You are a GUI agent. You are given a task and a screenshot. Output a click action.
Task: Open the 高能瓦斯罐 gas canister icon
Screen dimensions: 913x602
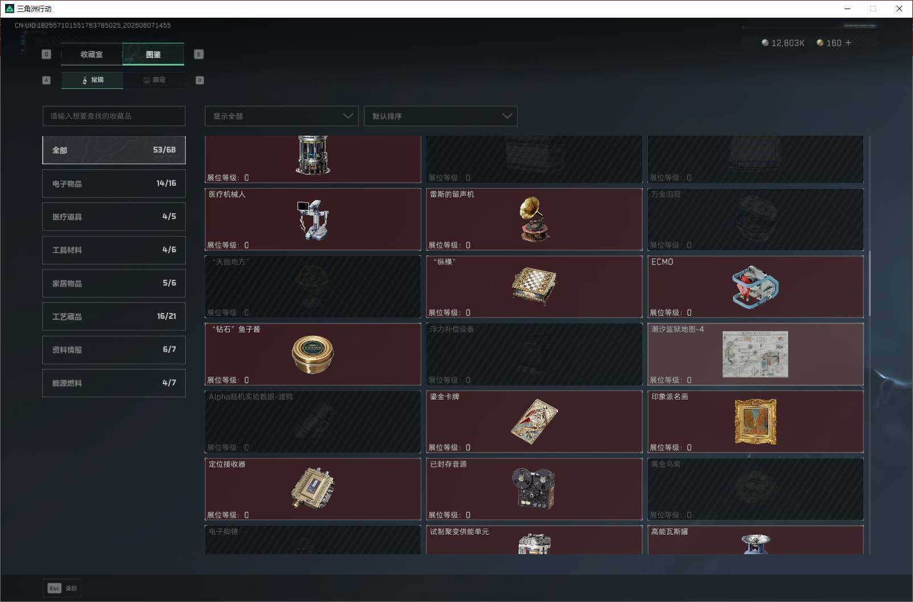(x=755, y=544)
